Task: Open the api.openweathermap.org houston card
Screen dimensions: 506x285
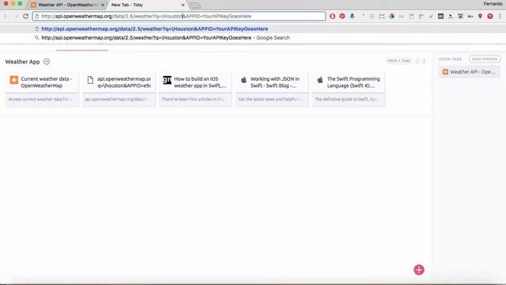Action: pyautogui.click(x=119, y=89)
